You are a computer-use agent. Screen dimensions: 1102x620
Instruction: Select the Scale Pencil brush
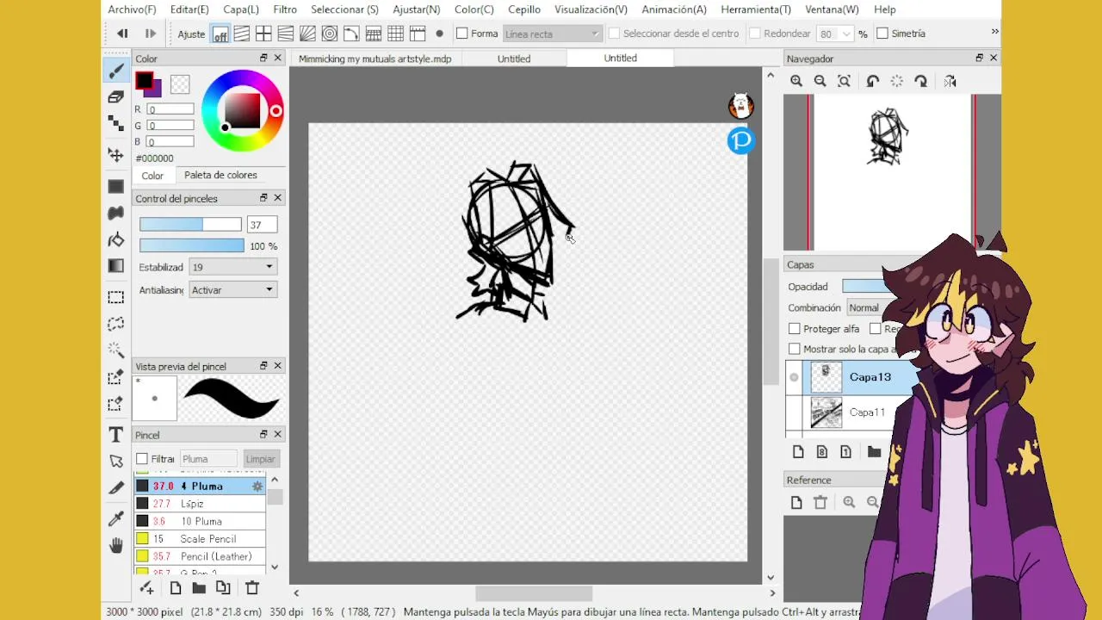tap(201, 539)
